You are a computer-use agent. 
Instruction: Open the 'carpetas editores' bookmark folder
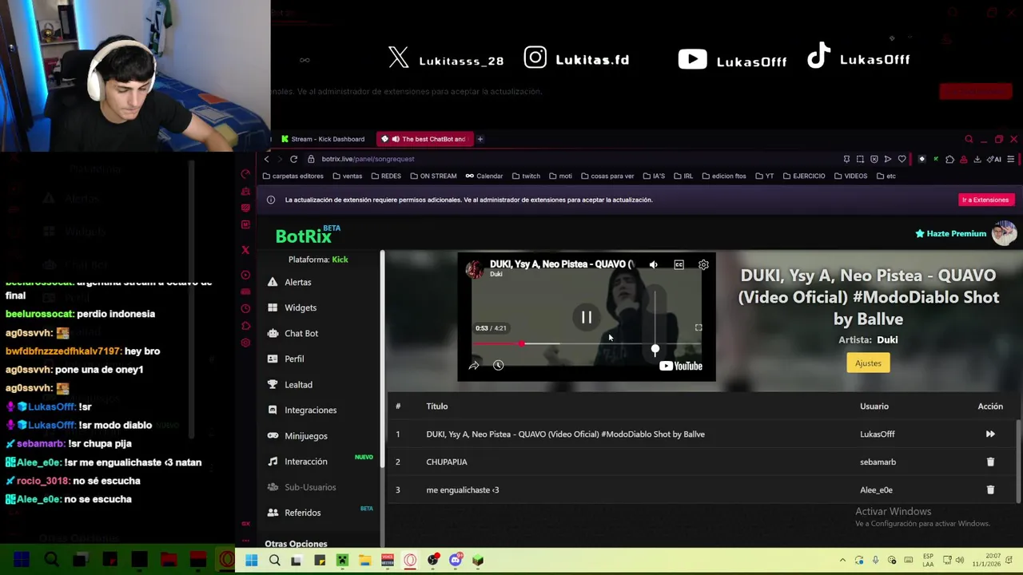[x=293, y=176]
